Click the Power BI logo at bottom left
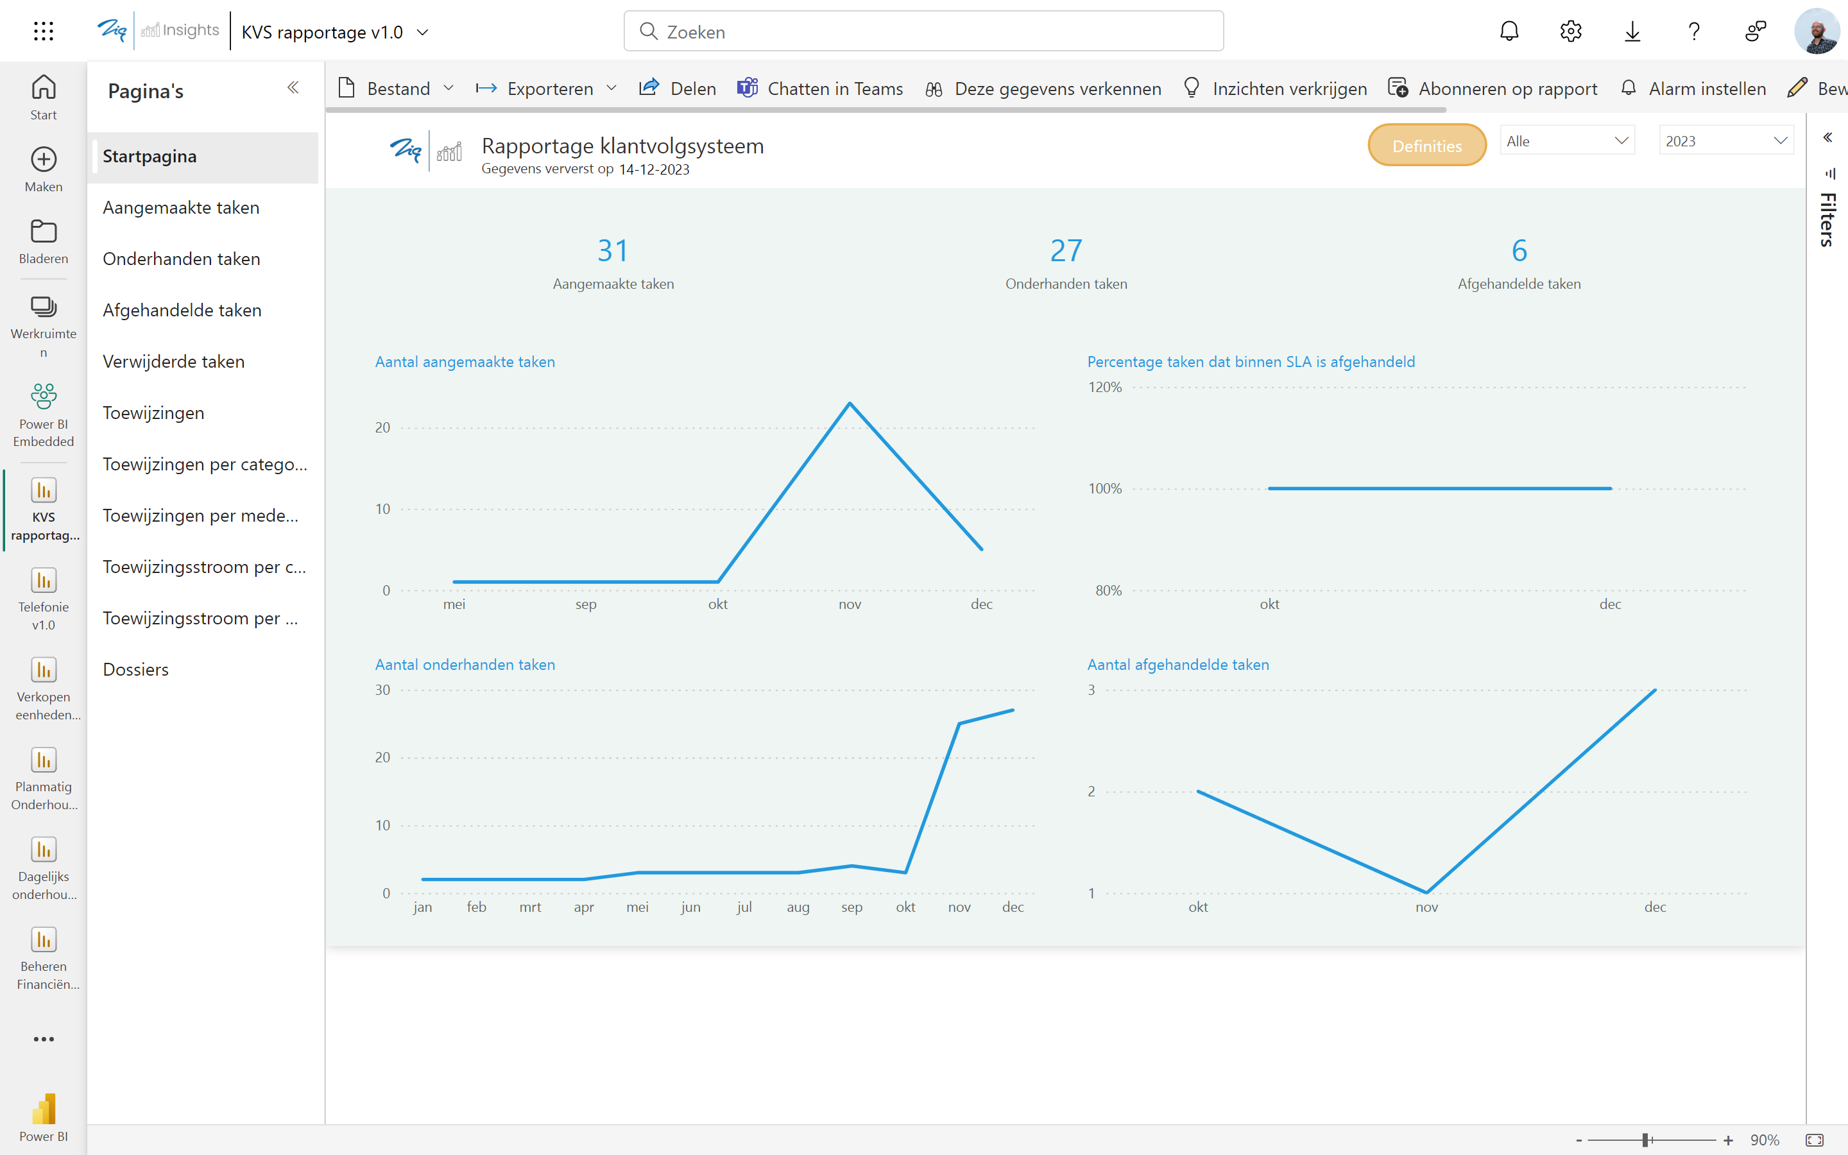Viewport: 1848px width, 1155px height. click(44, 1116)
